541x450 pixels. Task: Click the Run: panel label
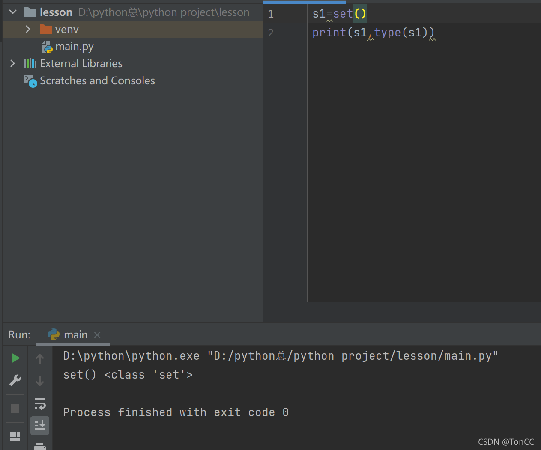[x=19, y=335]
